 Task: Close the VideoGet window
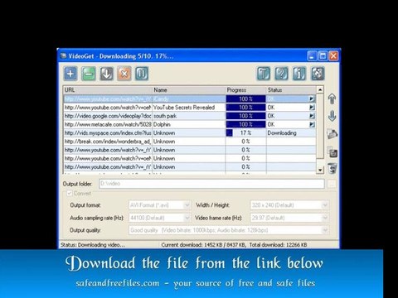[x=333, y=56]
